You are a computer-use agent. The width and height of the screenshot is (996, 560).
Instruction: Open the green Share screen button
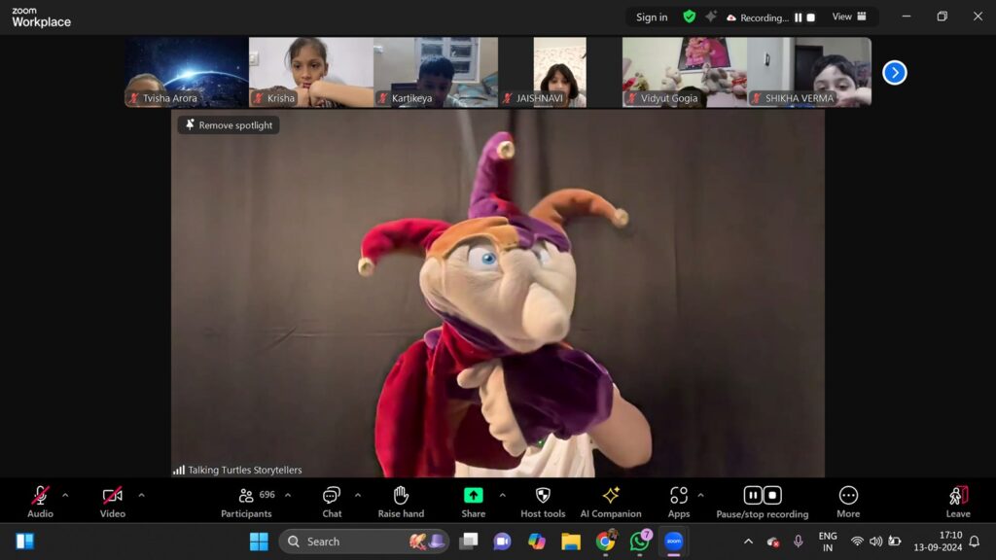[x=474, y=496]
